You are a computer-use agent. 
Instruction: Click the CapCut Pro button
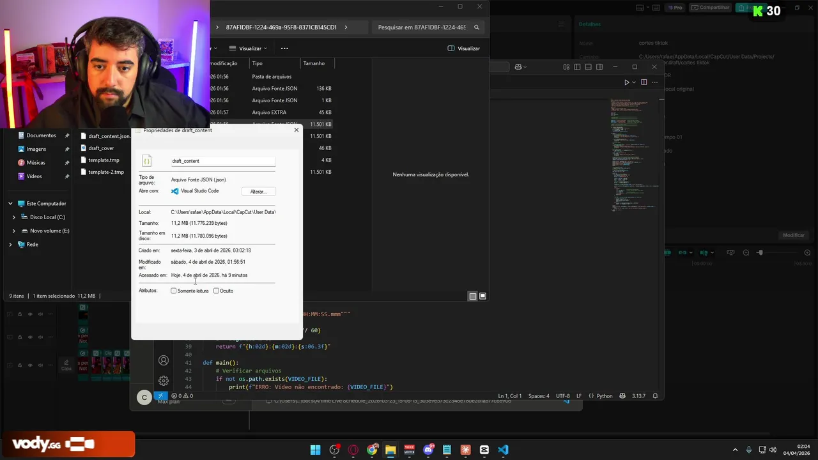pos(675,8)
